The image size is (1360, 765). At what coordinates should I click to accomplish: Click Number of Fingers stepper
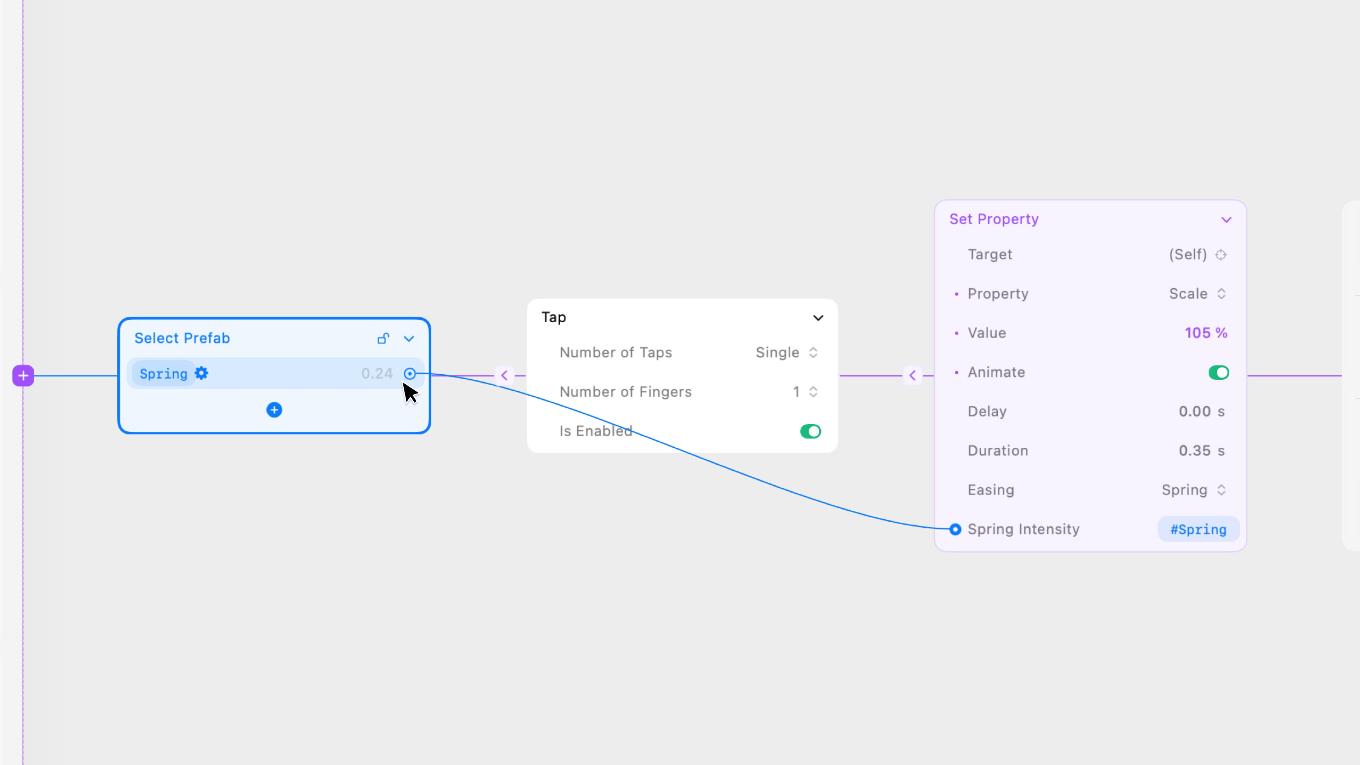point(812,392)
